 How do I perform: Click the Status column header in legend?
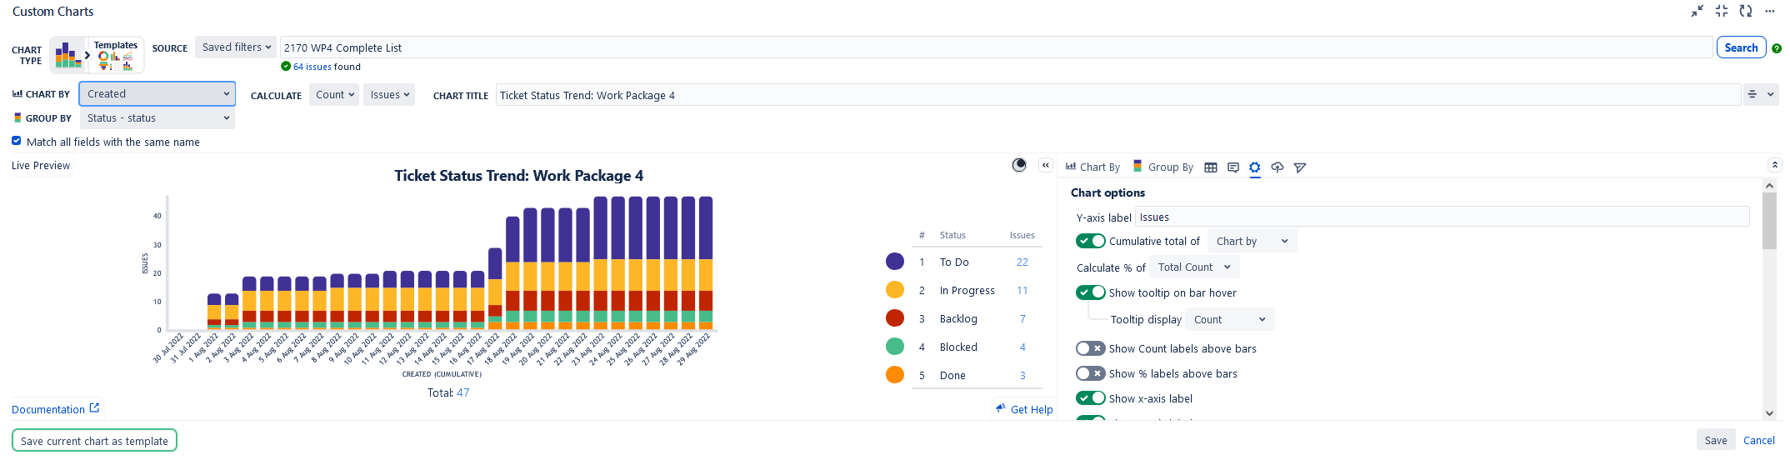(952, 235)
